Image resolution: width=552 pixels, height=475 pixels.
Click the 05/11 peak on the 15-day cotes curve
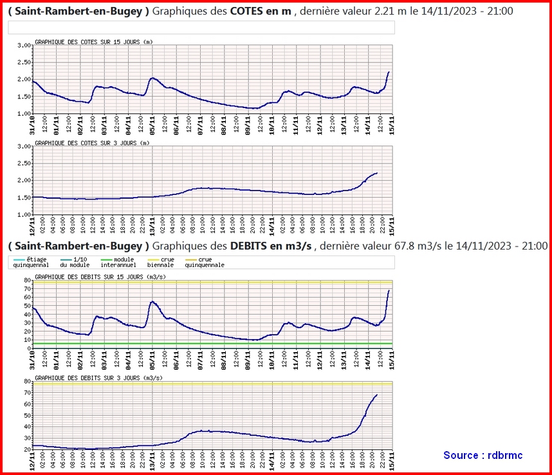pyautogui.click(x=152, y=78)
